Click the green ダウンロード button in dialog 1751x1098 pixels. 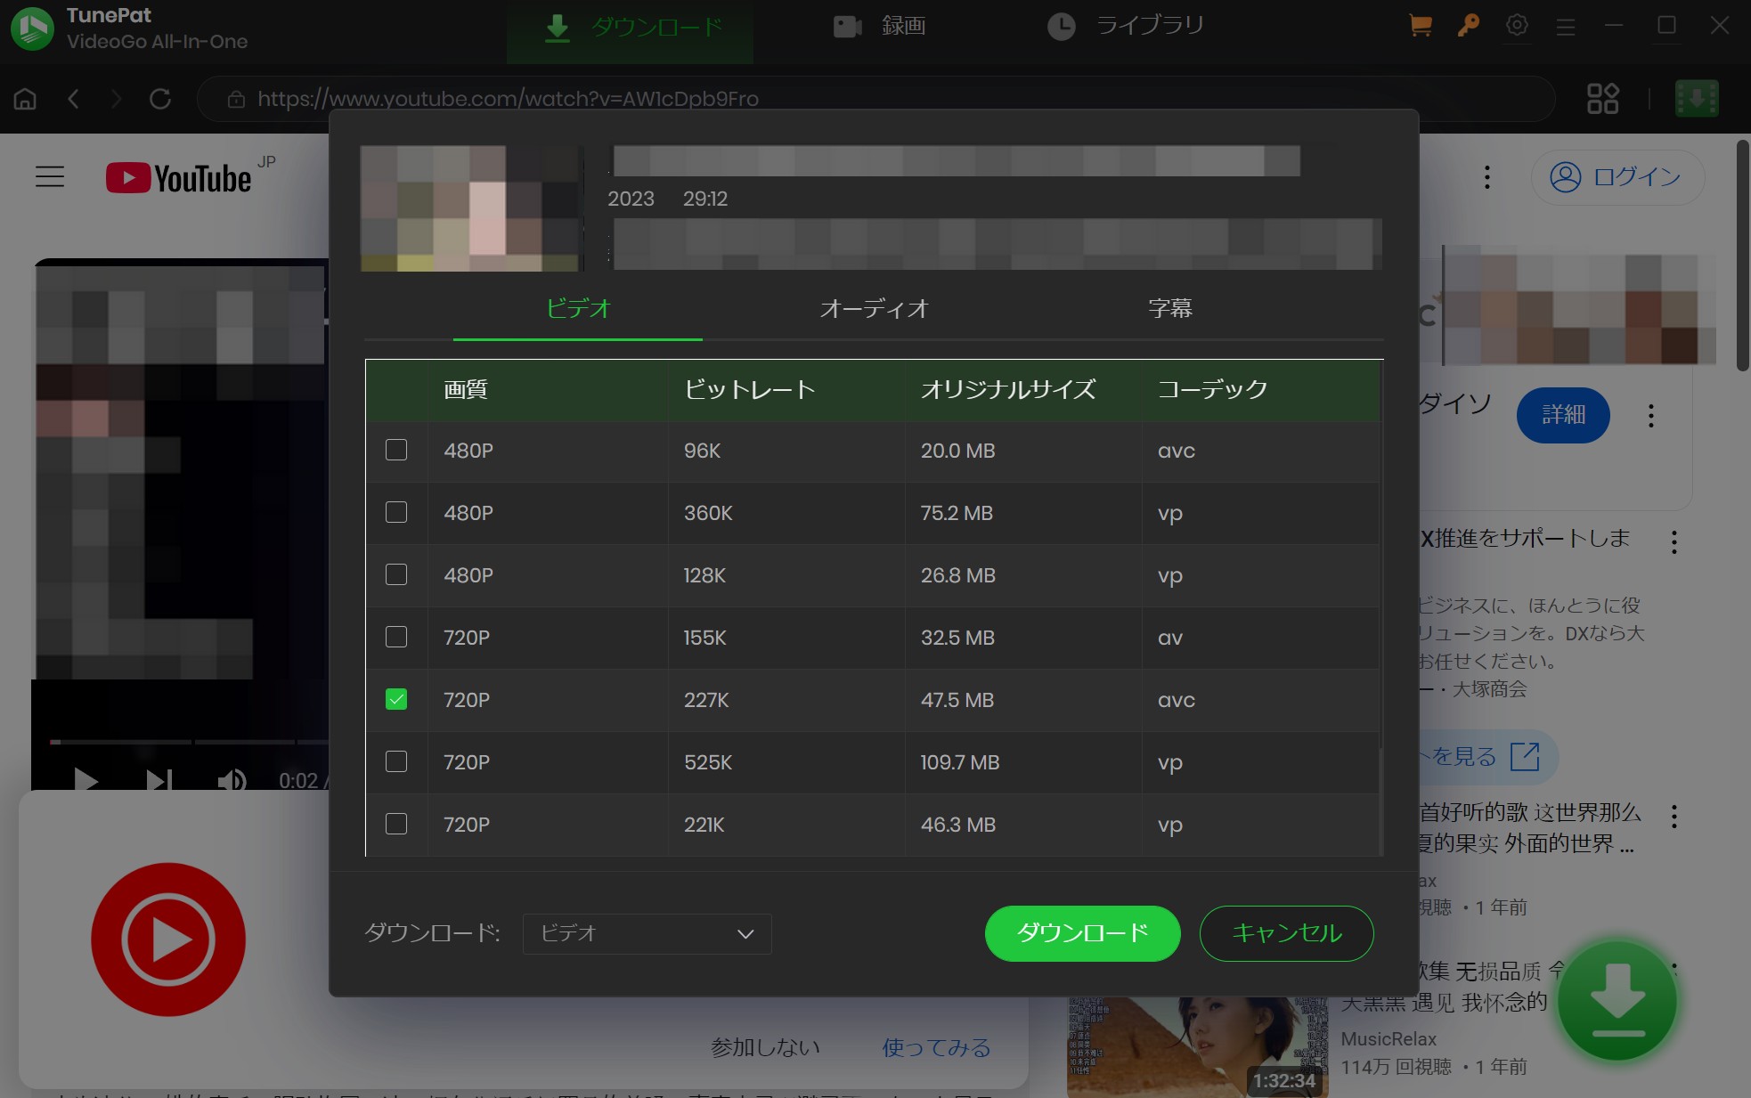coord(1082,933)
